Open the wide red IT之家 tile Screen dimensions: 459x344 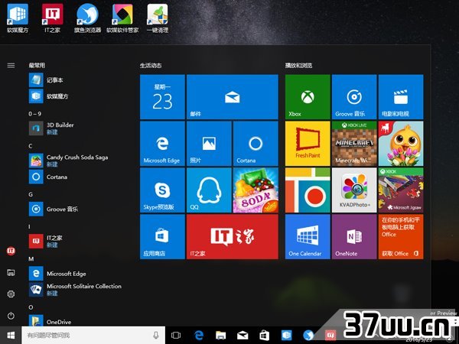233,236
